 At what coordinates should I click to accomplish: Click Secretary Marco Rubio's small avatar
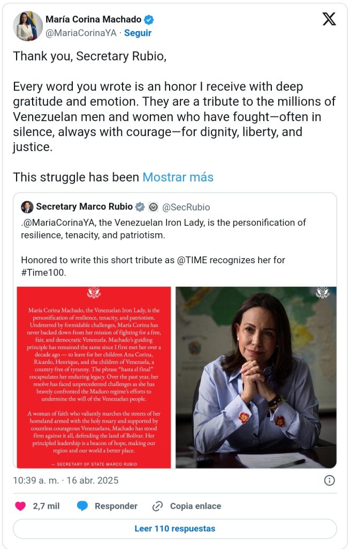pyautogui.click(x=27, y=207)
